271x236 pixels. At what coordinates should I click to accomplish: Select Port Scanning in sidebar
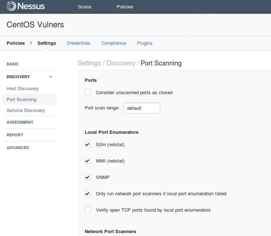pos(29,100)
